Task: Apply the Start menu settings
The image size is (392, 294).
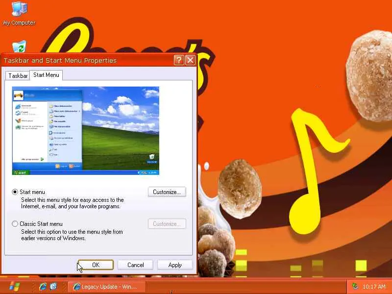Action: pyautogui.click(x=175, y=265)
